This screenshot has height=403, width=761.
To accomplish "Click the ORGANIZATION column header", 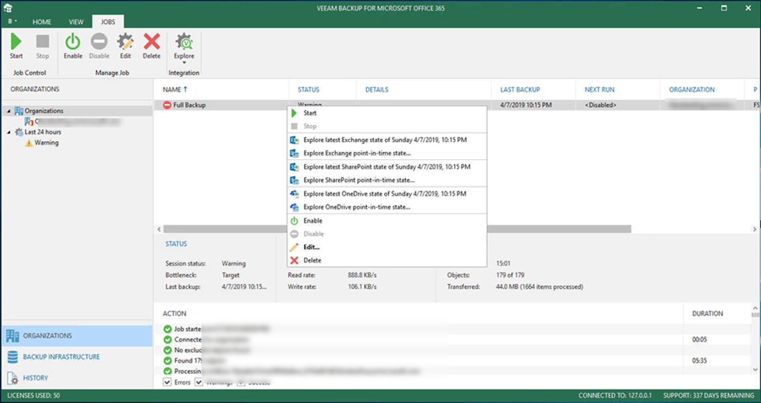I will [x=692, y=89].
